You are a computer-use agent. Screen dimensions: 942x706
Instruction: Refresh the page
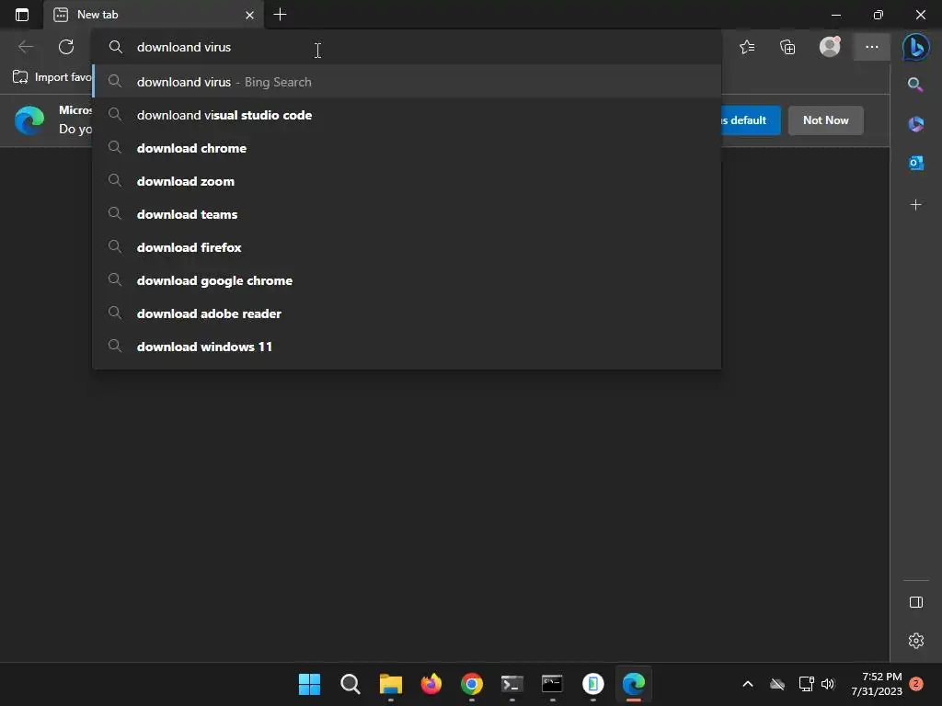click(66, 47)
